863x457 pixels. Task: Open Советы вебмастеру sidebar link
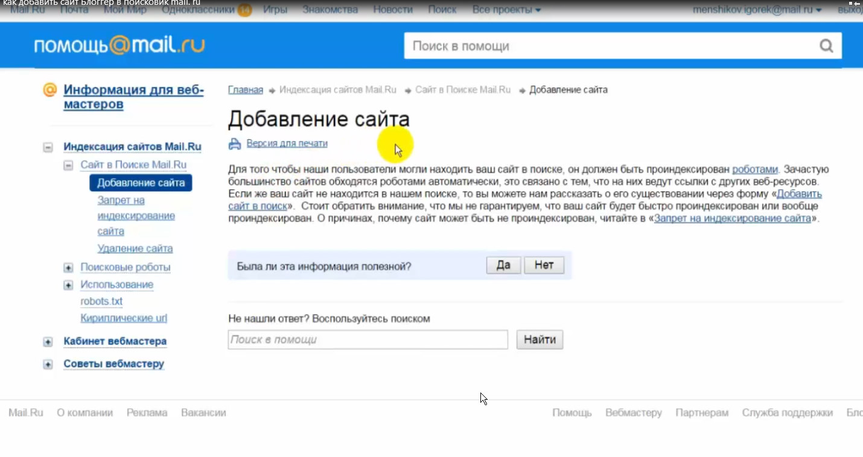[x=114, y=364]
